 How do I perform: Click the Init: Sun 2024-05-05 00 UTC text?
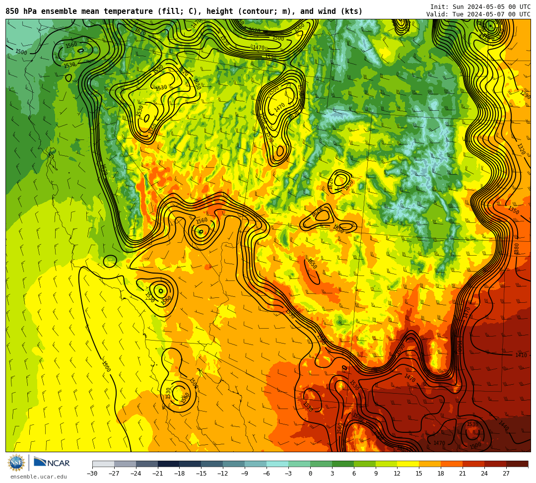(x=480, y=7)
